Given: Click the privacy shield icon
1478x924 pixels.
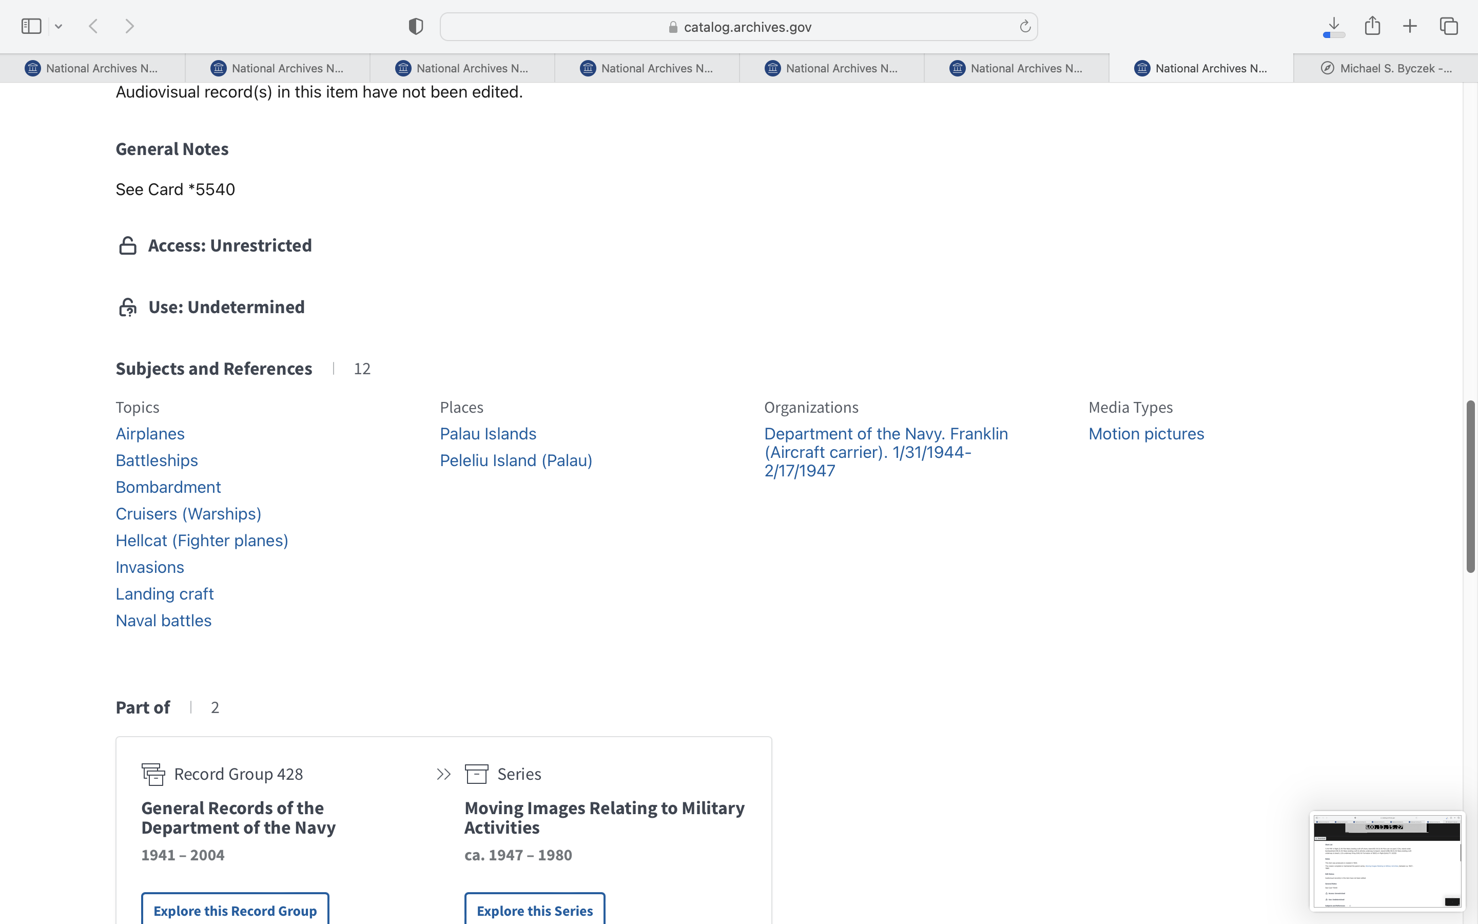Looking at the screenshot, I should 416,26.
